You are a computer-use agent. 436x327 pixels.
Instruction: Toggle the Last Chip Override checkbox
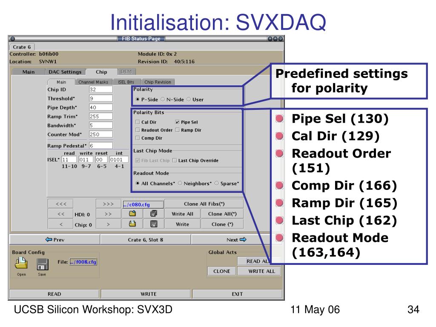[x=175, y=161]
